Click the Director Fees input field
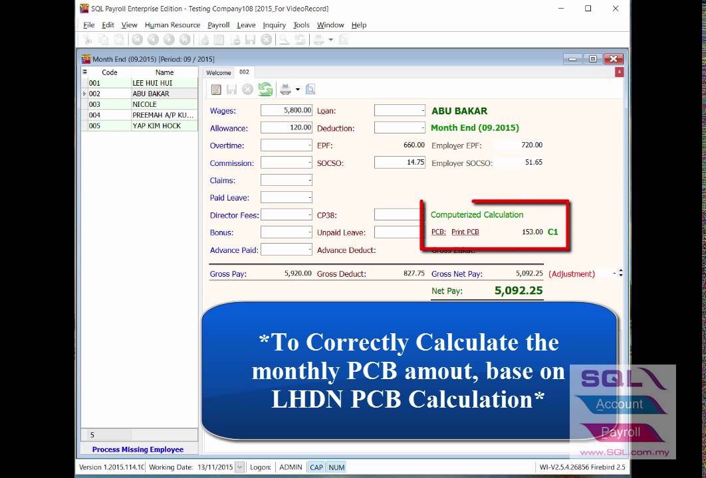The image size is (706, 478). click(x=287, y=215)
